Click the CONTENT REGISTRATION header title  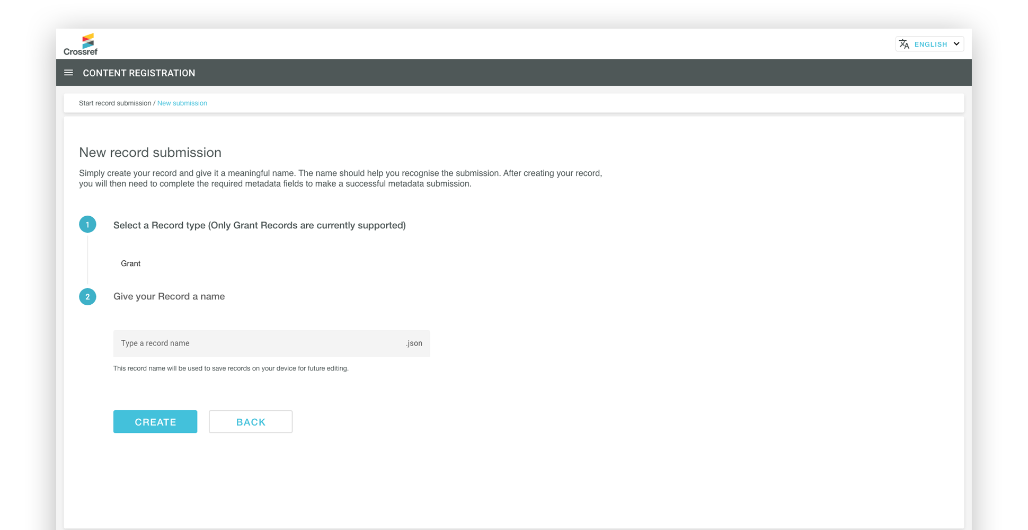139,73
